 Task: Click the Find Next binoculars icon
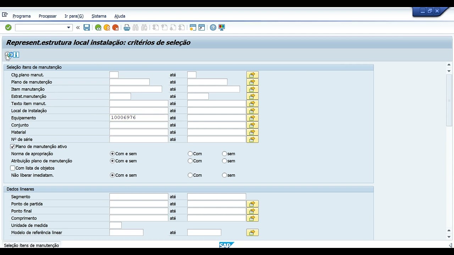click(144, 27)
